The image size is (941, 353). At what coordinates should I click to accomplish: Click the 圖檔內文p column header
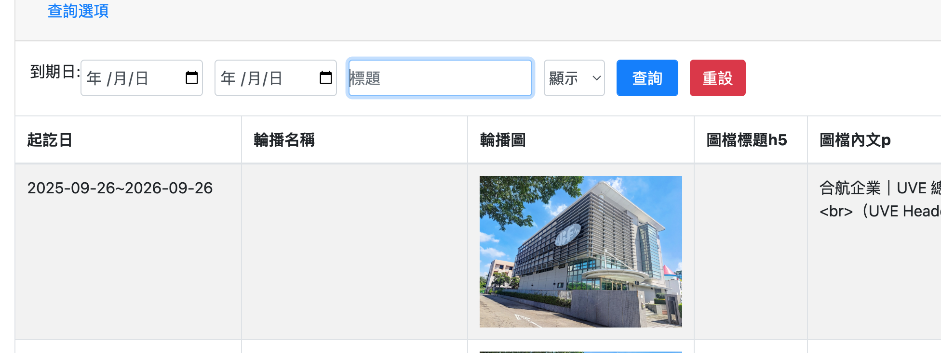click(855, 140)
